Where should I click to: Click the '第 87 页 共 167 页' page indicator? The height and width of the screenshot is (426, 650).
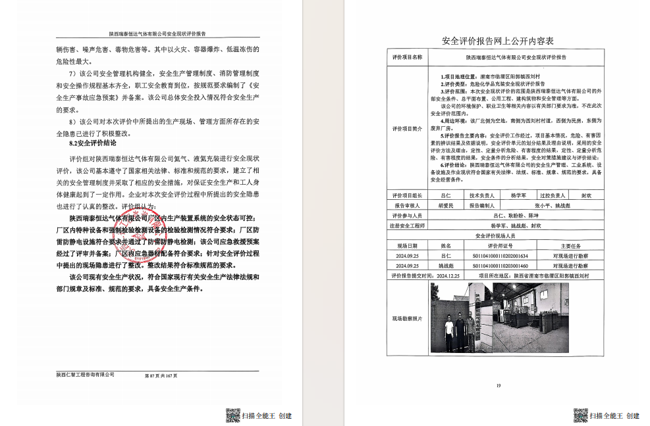click(x=161, y=375)
